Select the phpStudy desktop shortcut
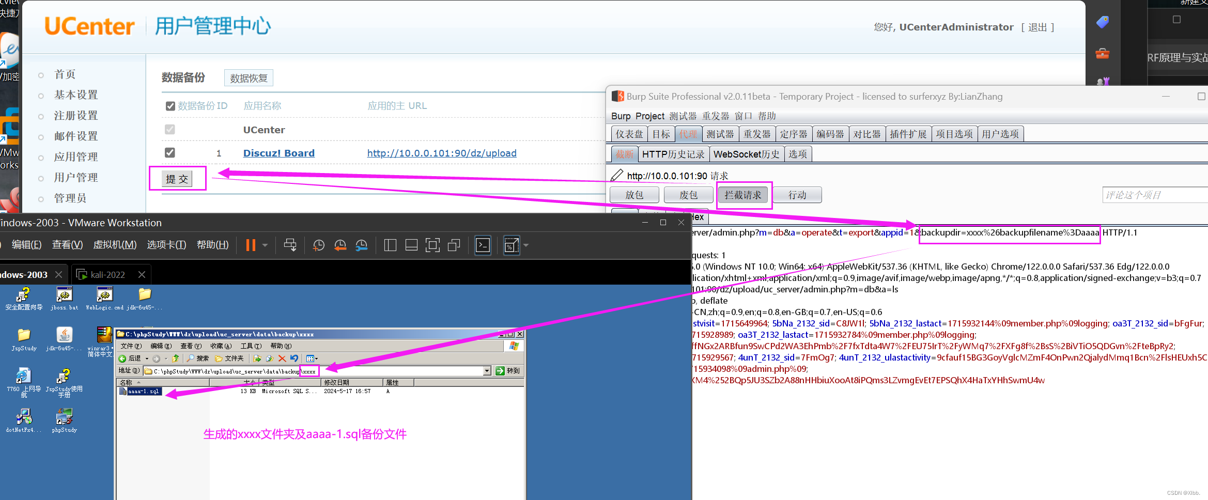This screenshot has height=500, width=1208. (64, 421)
